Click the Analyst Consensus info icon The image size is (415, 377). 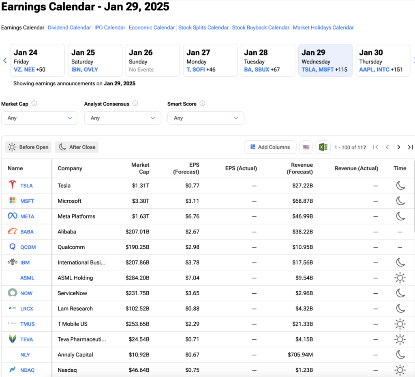(135, 103)
